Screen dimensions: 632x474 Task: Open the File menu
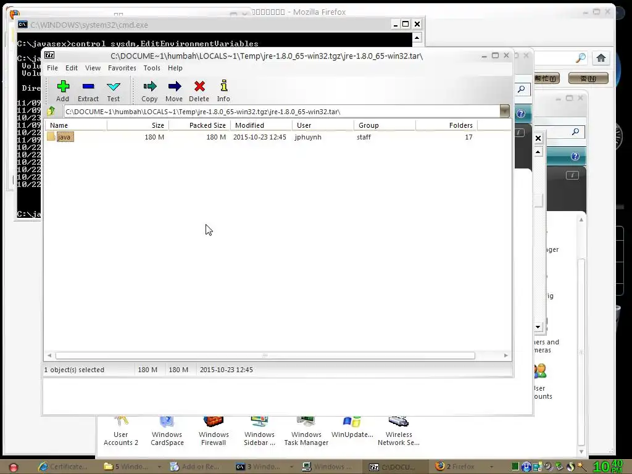click(x=52, y=68)
